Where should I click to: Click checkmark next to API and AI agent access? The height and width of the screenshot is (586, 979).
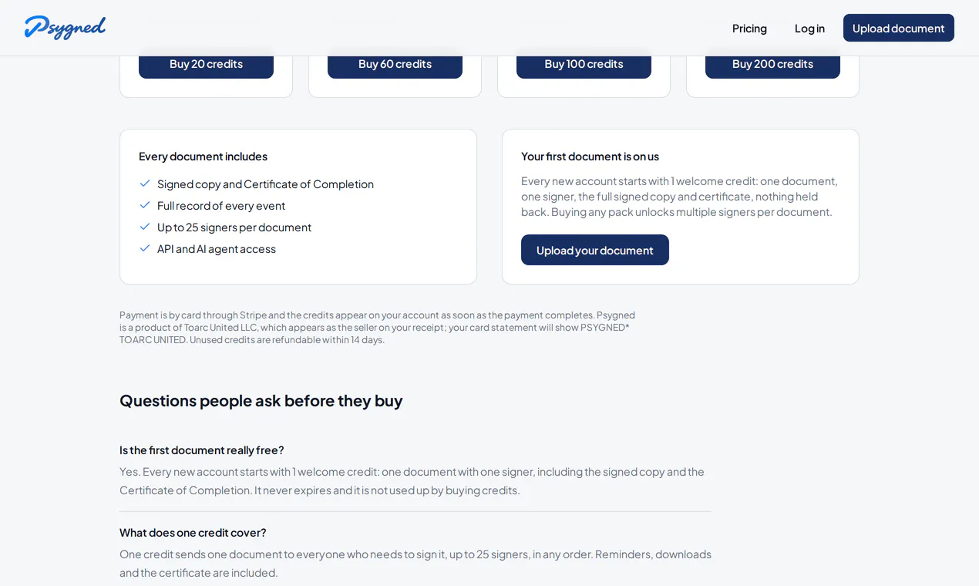[145, 248]
